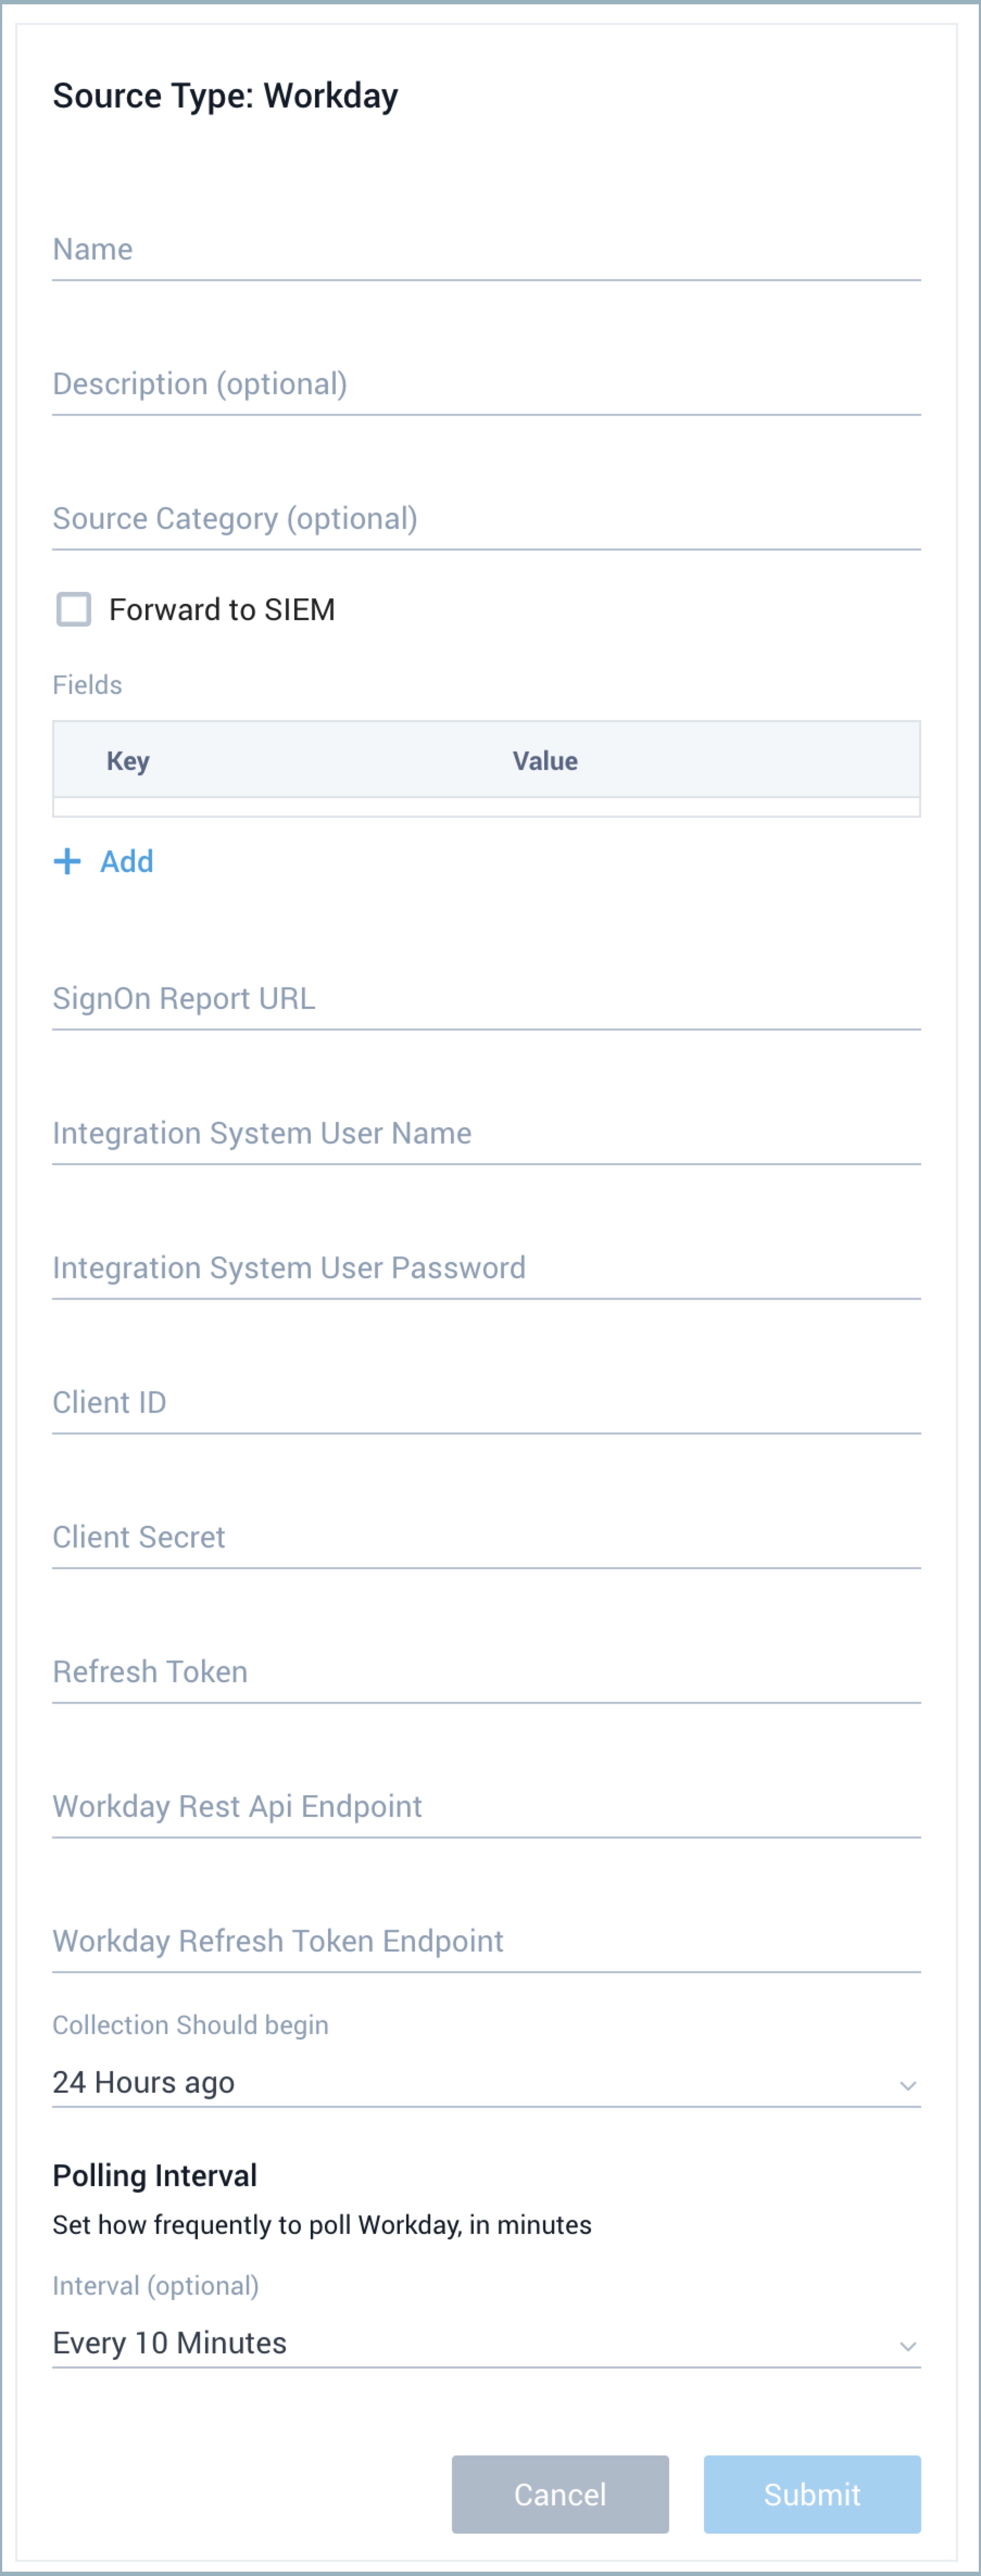Screen dimensions: 981x2576
Task: Select the Workday Refresh Token Endpoint field
Action: coord(485,1941)
